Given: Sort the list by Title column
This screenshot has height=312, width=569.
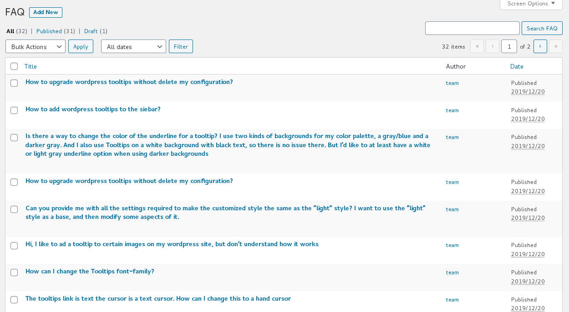Looking at the screenshot, I should (x=30, y=66).
